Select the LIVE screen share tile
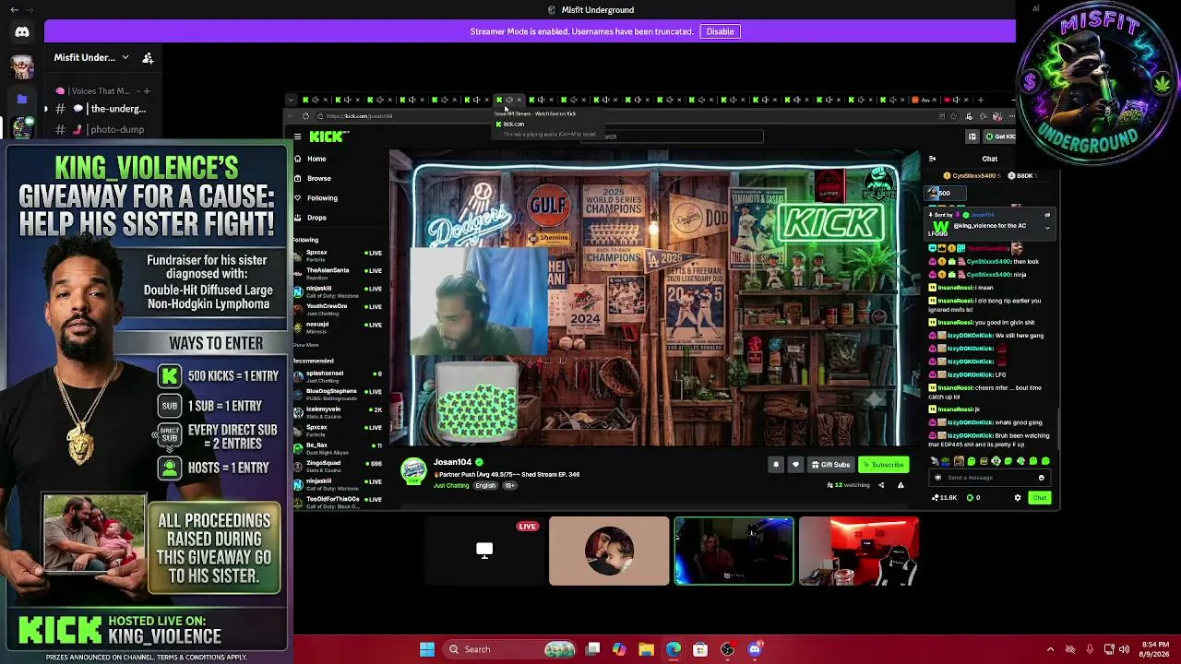Image resolution: width=1181 pixels, height=664 pixels. click(x=484, y=551)
